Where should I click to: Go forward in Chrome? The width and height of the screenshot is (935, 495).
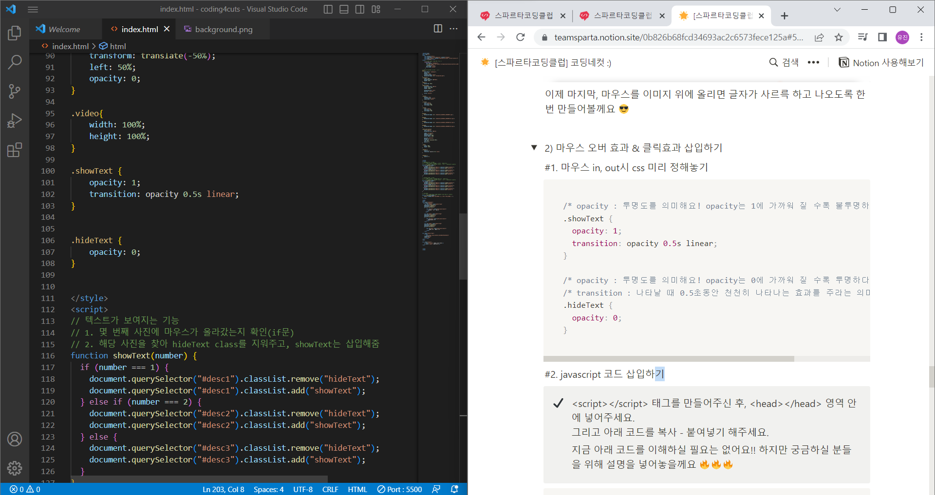pos(501,37)
